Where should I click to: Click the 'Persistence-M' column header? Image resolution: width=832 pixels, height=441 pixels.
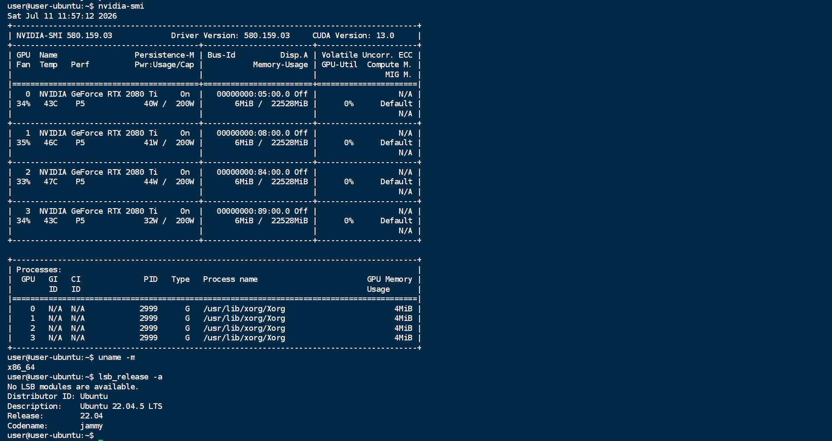[x=164, y=55]
